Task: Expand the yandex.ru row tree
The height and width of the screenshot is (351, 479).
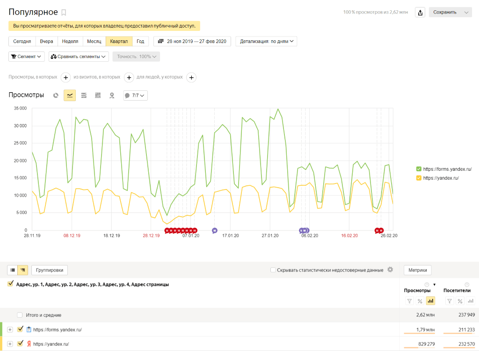Action: click(x=10, y=344)
